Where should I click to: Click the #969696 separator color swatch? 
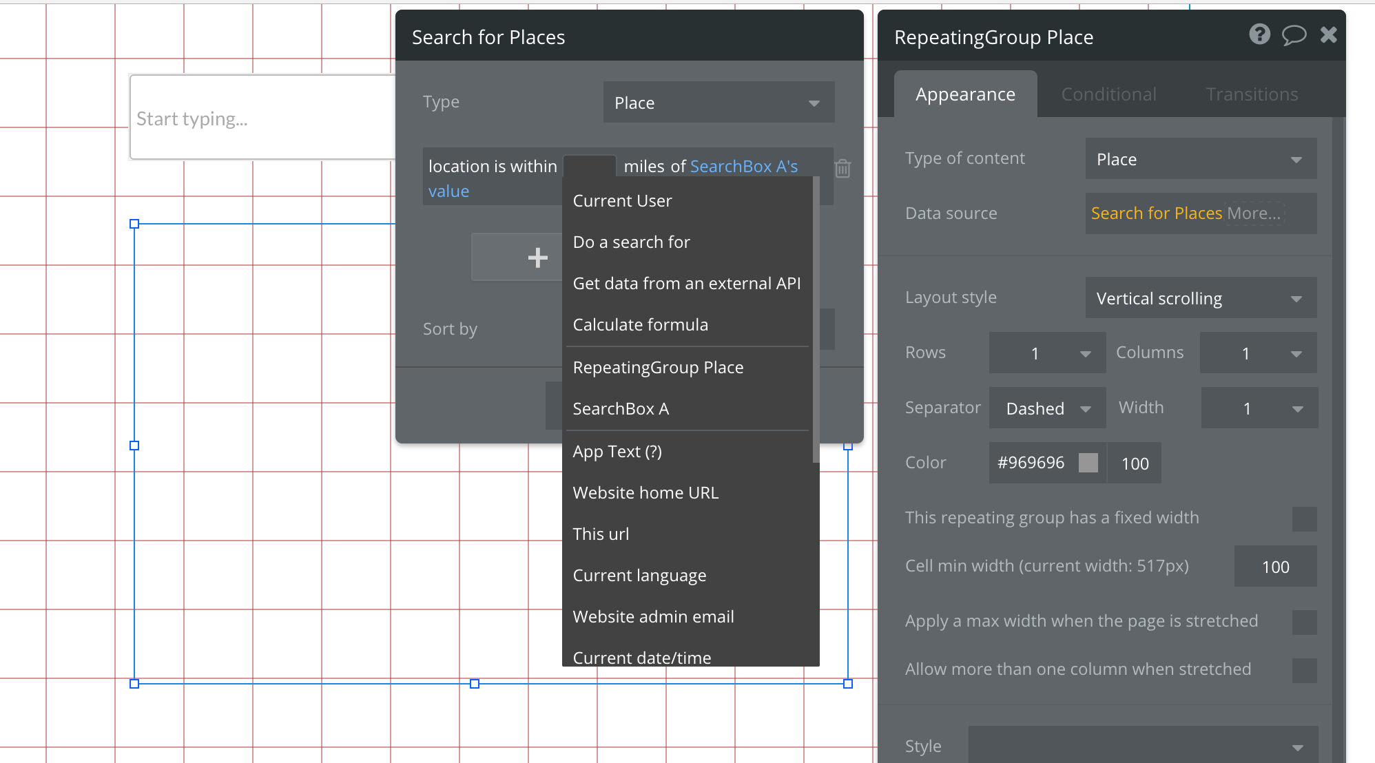click(x=1088, y=463)
